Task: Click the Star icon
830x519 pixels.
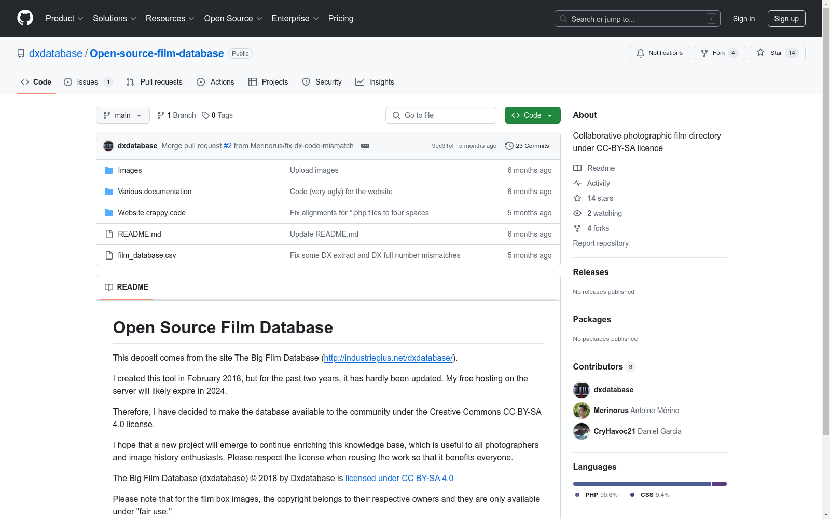Action: (x=760, y=52)
